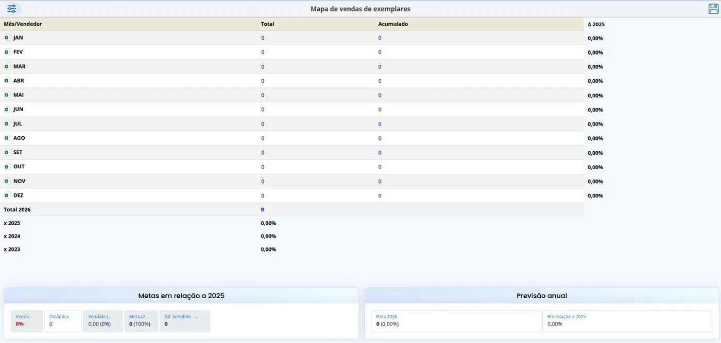
Task: Open the DEZ accumulated value link
Action: coord(380,196)
